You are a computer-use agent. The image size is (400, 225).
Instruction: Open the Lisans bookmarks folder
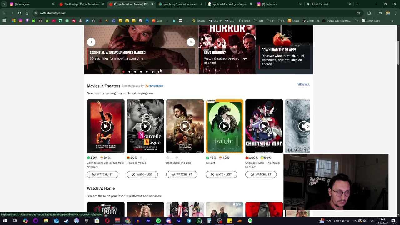click(x=293, y=21)
